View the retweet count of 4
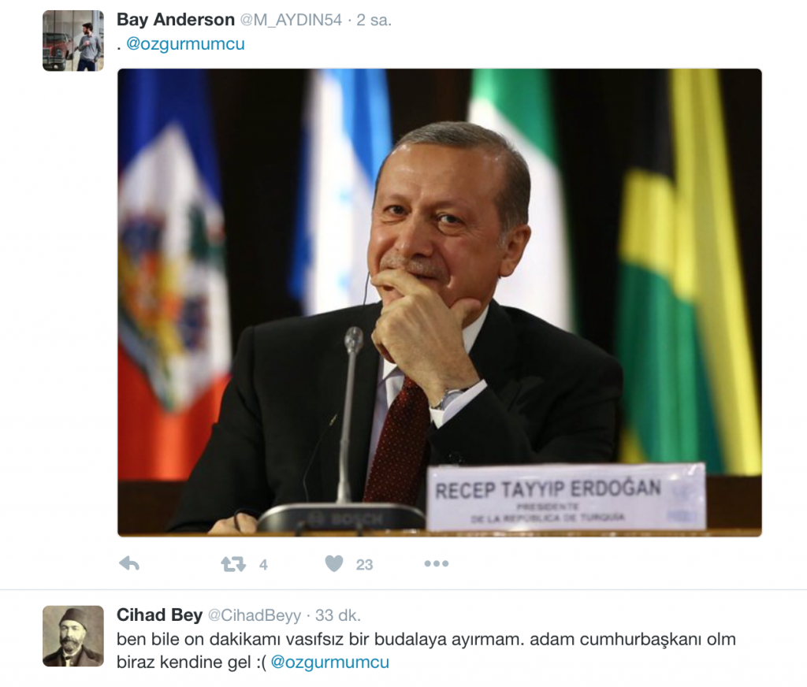Viewport: 807px width, 687px height. point(263,565)
